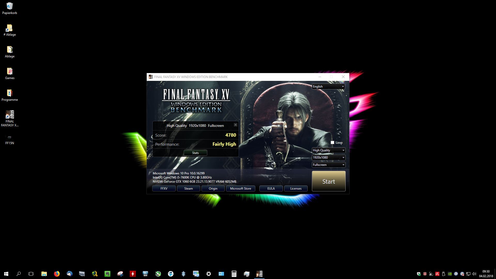Close the benchmark window
Viewport: 496px width, 279px height.
point(343,77)
